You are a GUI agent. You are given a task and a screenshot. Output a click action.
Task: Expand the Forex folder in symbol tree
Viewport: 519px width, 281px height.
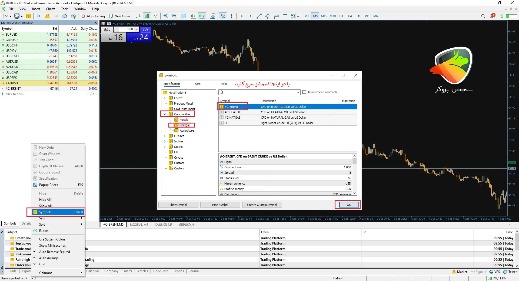click(165, 98)
